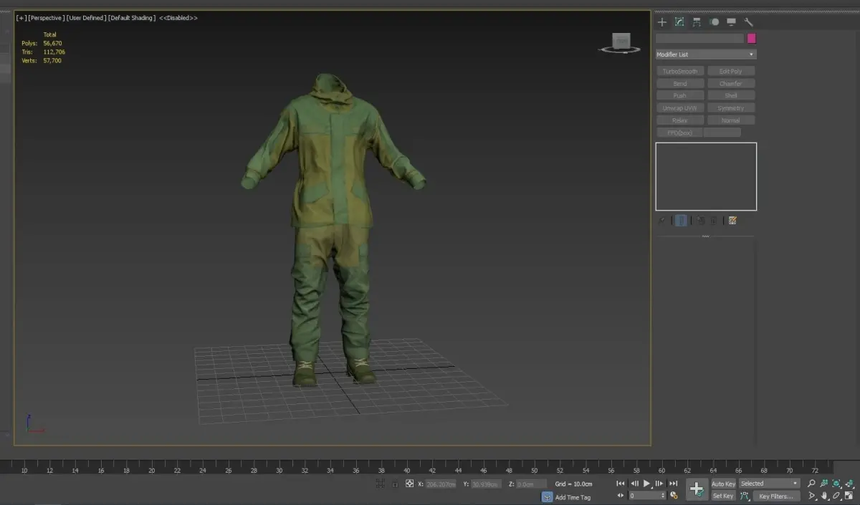This screenshot has width=860, height=505.
Task: Click the pink object color swatch
Action: click(752, 39)
